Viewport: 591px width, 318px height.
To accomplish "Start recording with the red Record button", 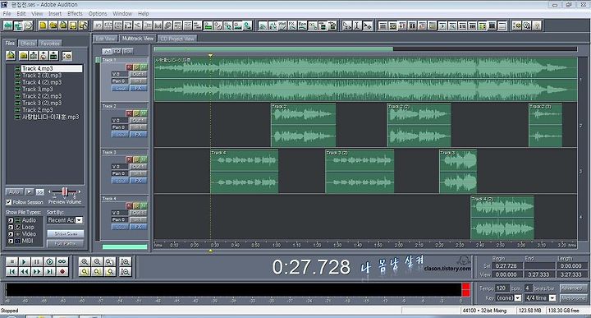I will point(62,271).
